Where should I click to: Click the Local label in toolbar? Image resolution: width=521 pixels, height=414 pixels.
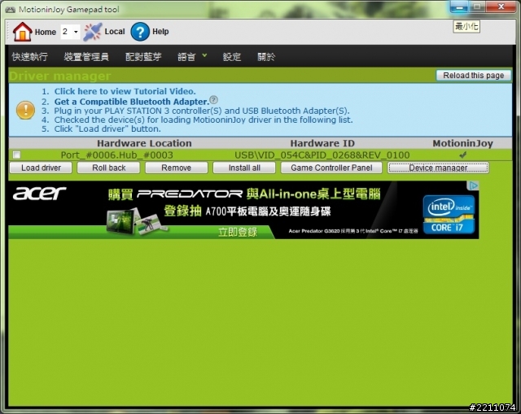click(x=115, y=32)
